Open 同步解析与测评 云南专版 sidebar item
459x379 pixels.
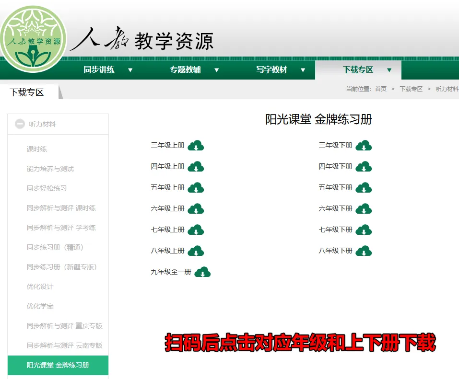pyautogui.click(x=64, y=345)
